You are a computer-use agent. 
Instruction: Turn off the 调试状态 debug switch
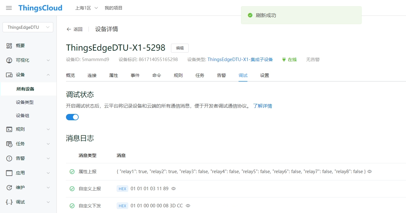pos(72,117)
